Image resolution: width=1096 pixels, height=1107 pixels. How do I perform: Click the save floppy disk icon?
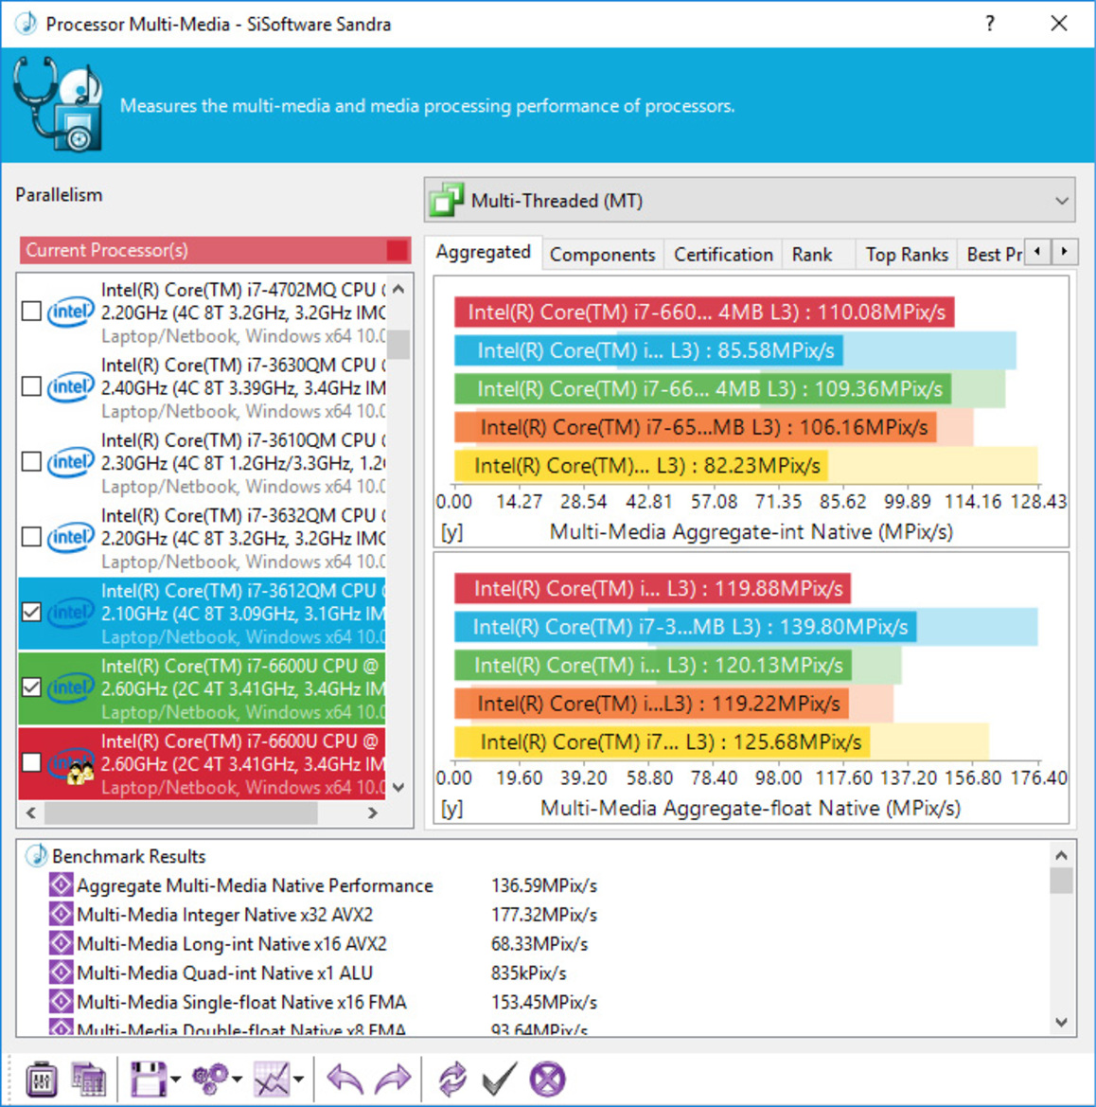pyautogui.click(x=149, y=1079)
